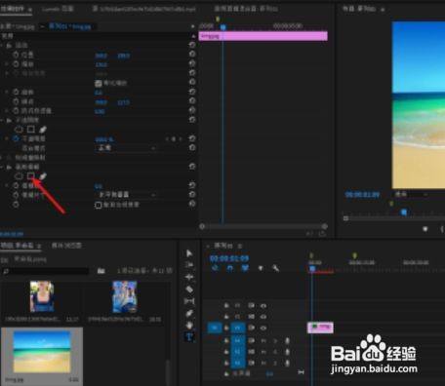
Task: Create rectangle mask under Gaussian Blur effect
Action: [x=31, y=175]
